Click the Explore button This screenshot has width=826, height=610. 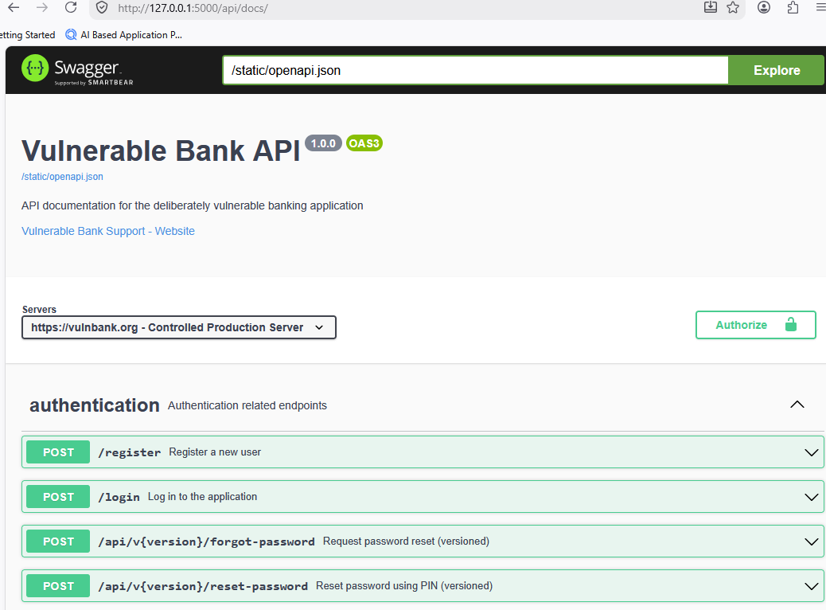(x=777, y=70)
